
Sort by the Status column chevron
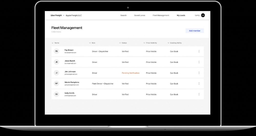120,43
